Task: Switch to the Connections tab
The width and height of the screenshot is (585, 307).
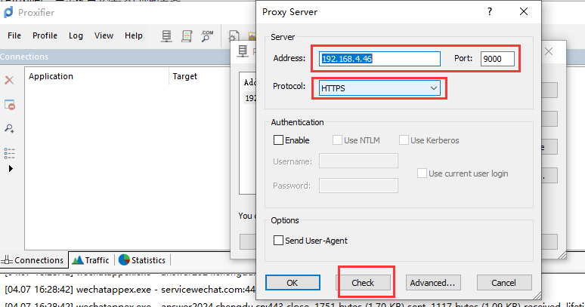Action: click(34, 260)
